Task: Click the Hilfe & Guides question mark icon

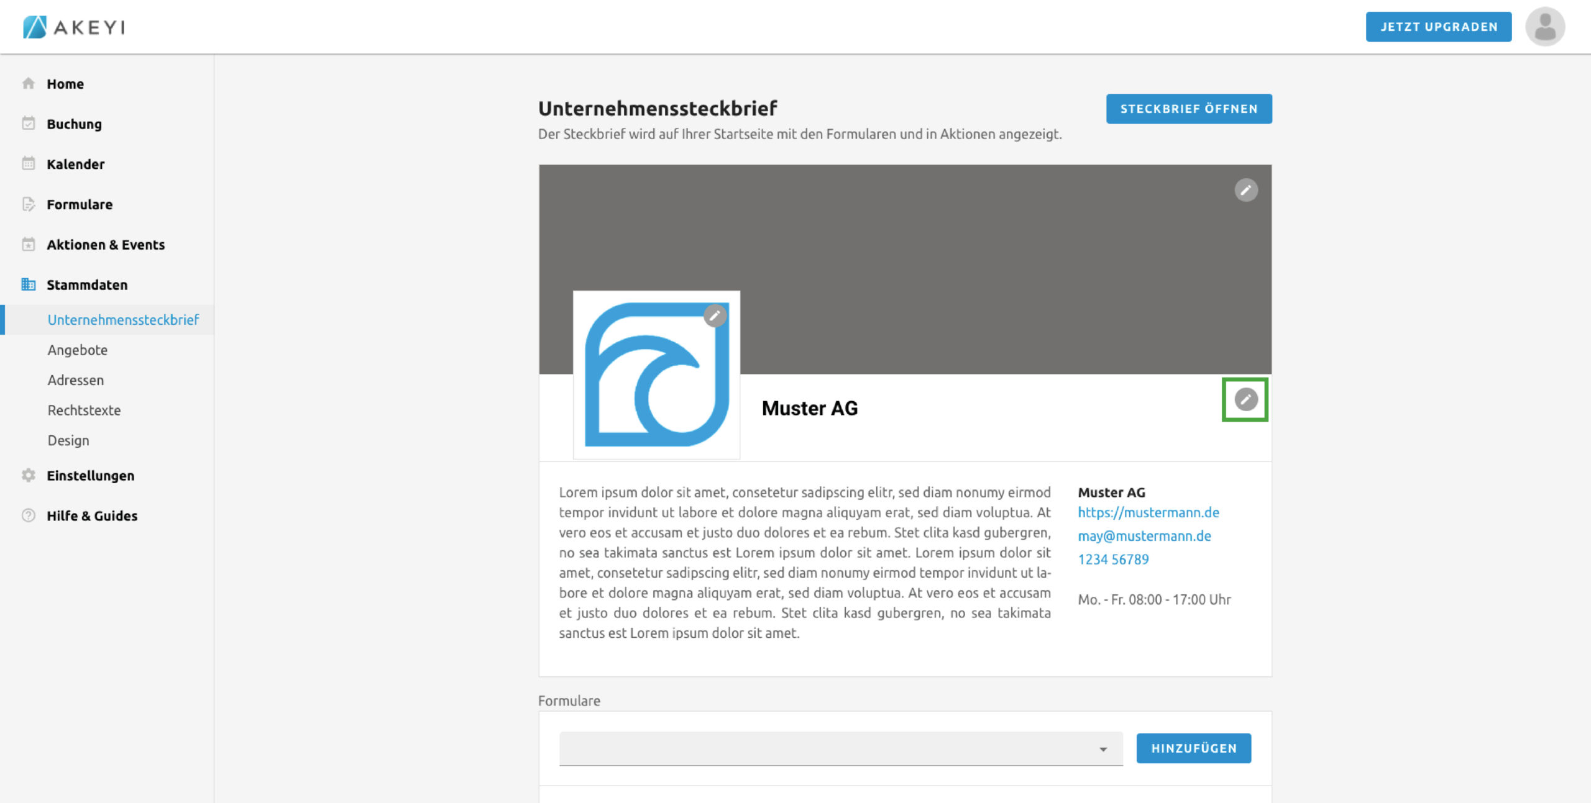Action: (29, 515)
